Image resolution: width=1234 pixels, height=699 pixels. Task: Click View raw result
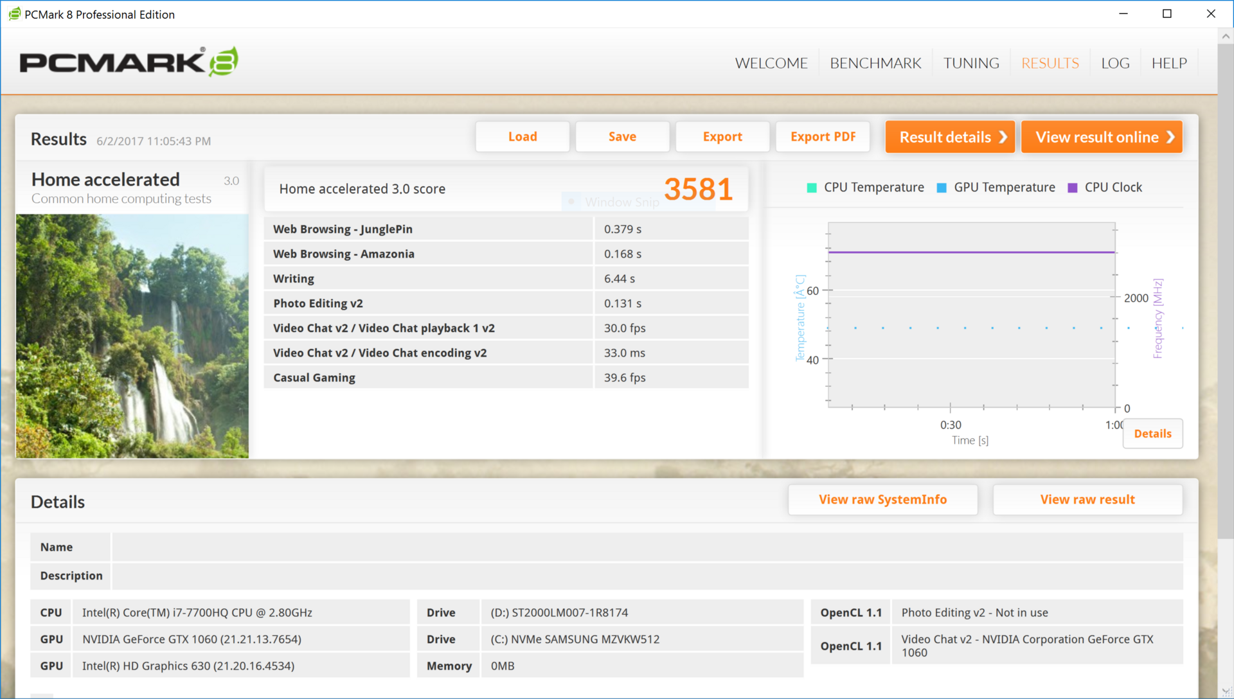coord(1087,500)
